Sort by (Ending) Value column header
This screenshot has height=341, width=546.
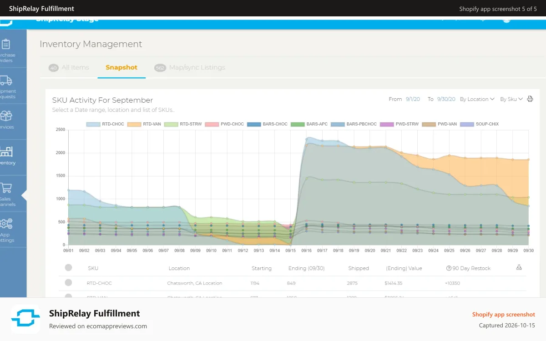point(404,268)
